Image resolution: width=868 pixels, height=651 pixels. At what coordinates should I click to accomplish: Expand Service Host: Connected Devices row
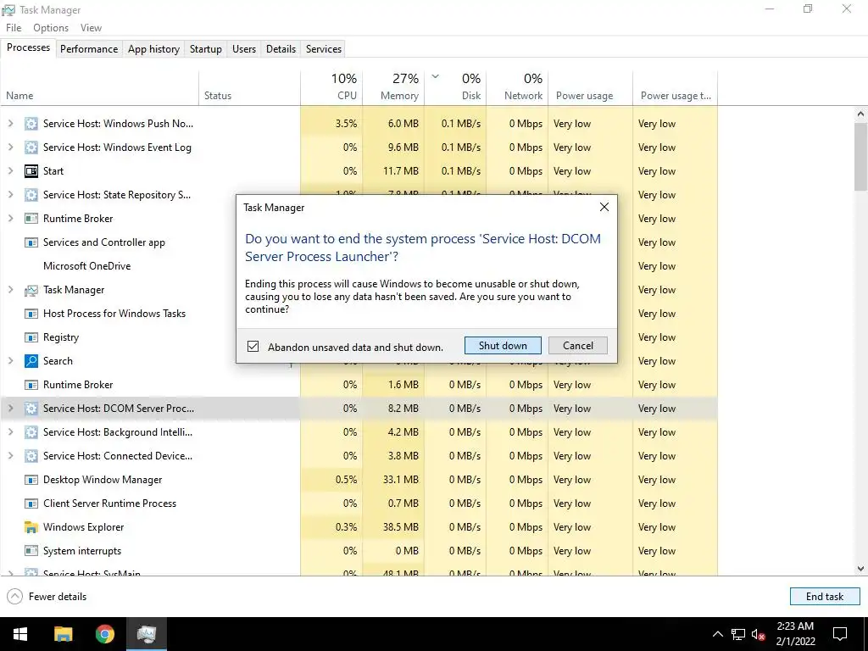tap(10, 456)
